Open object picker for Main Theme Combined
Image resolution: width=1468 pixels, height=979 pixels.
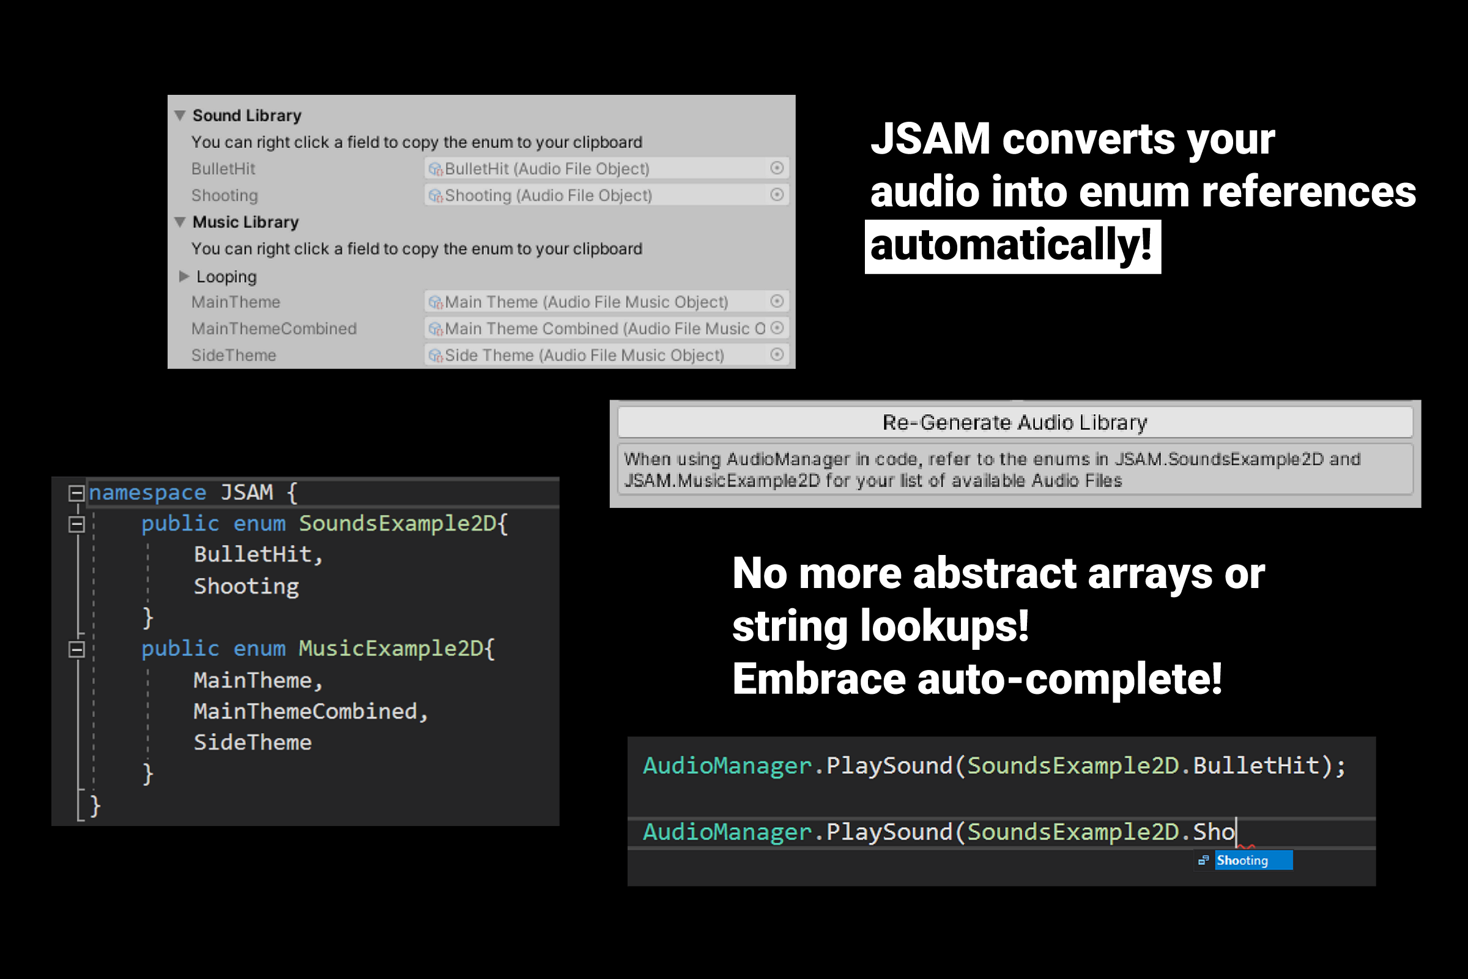776,328
